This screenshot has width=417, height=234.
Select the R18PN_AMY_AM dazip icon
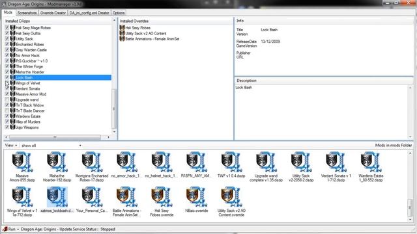pyautogui.click(x=196, y=162)
